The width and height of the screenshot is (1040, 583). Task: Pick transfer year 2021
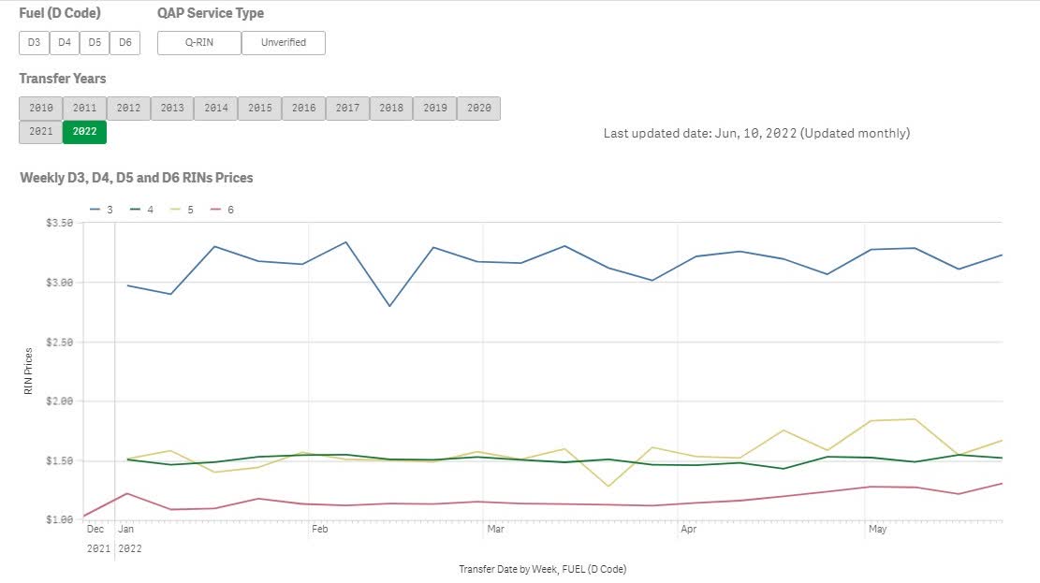(41, 133)
